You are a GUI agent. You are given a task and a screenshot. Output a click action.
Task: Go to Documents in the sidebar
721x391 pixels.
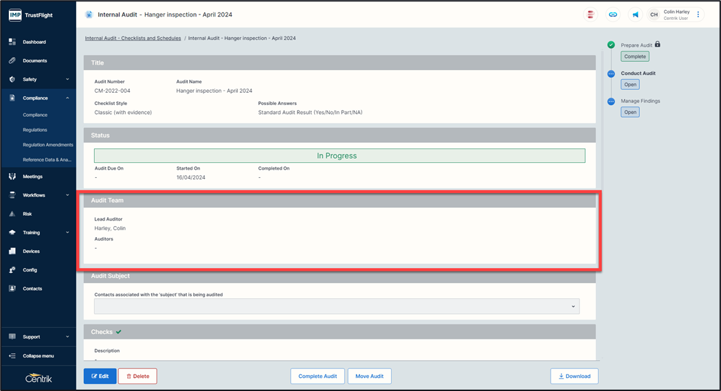(x=34, y=60)
